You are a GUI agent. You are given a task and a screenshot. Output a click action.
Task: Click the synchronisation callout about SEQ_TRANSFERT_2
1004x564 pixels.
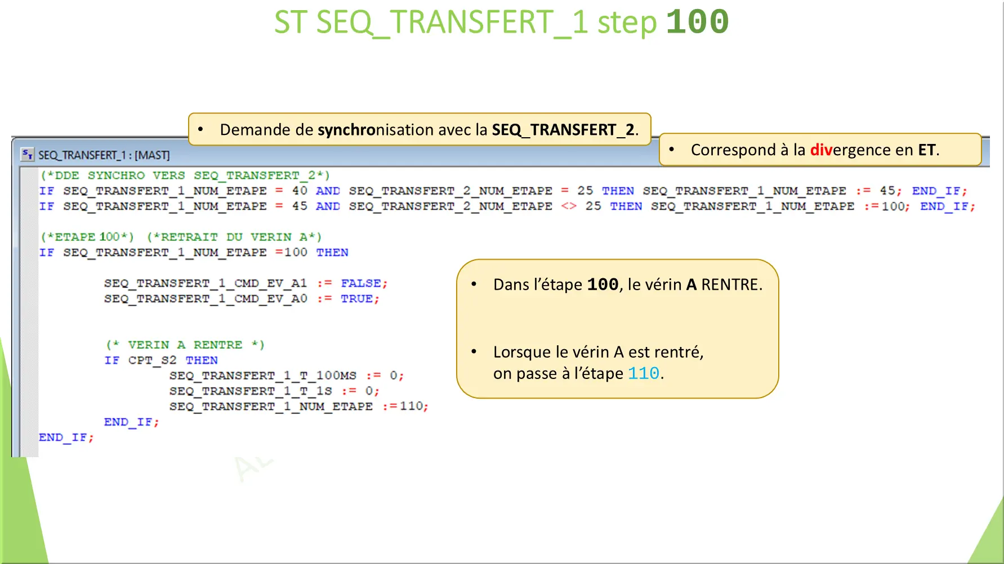pos(420,129)
